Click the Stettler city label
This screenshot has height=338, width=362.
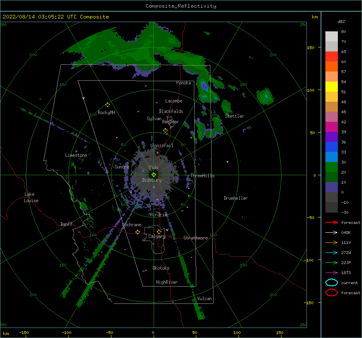coord(234,116)
